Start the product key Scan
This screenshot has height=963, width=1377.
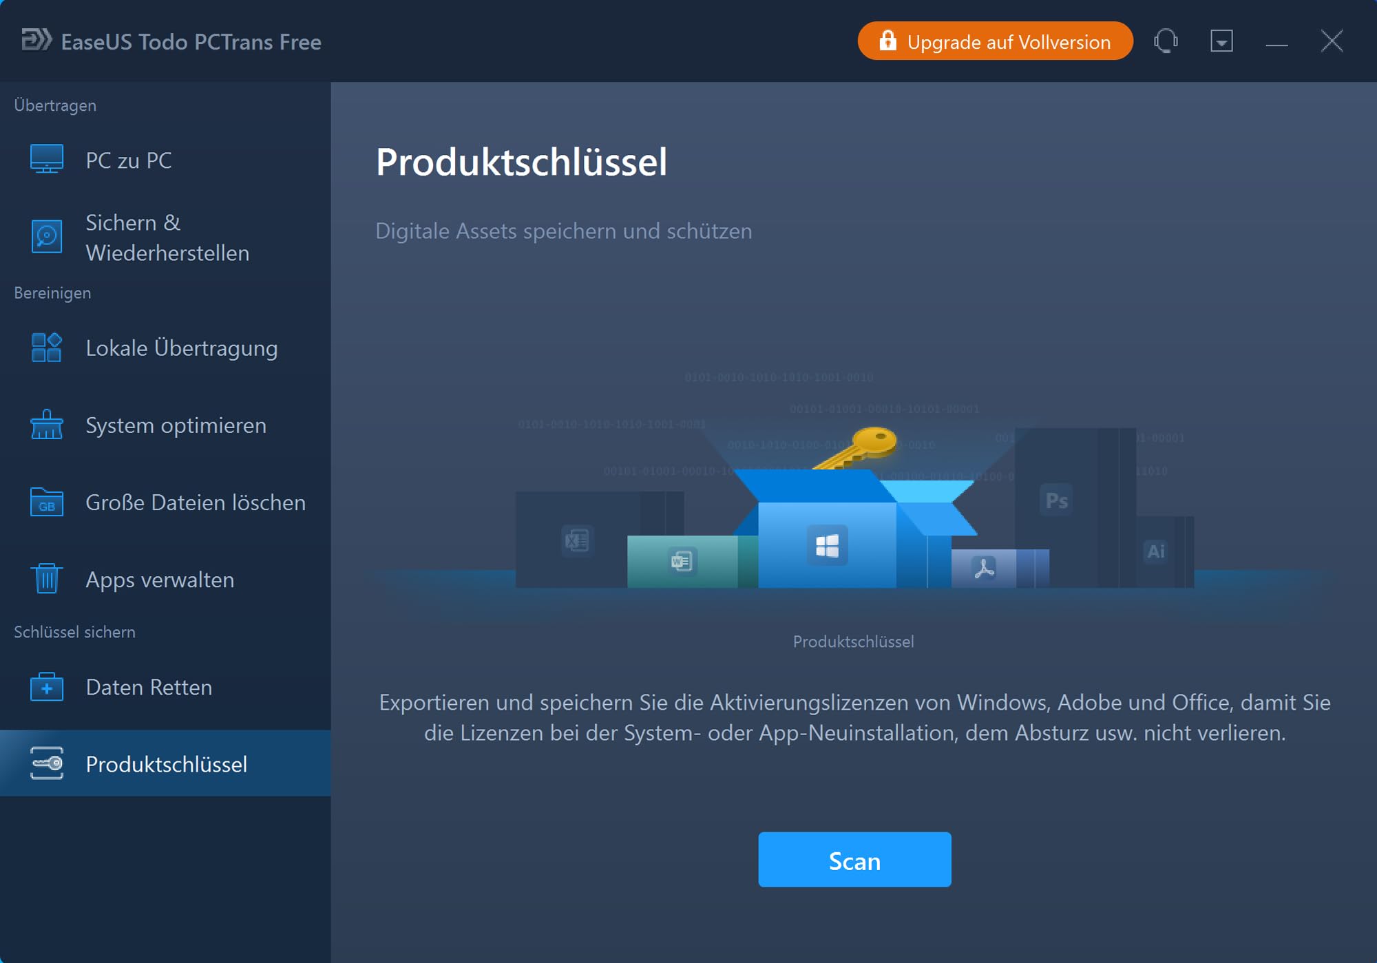click(x=854, y=860)
